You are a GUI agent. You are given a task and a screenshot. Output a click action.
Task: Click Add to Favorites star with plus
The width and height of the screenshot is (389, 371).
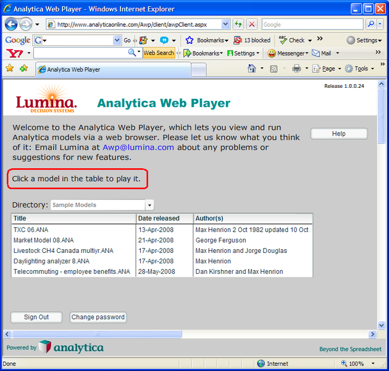[x=24, y=68]
